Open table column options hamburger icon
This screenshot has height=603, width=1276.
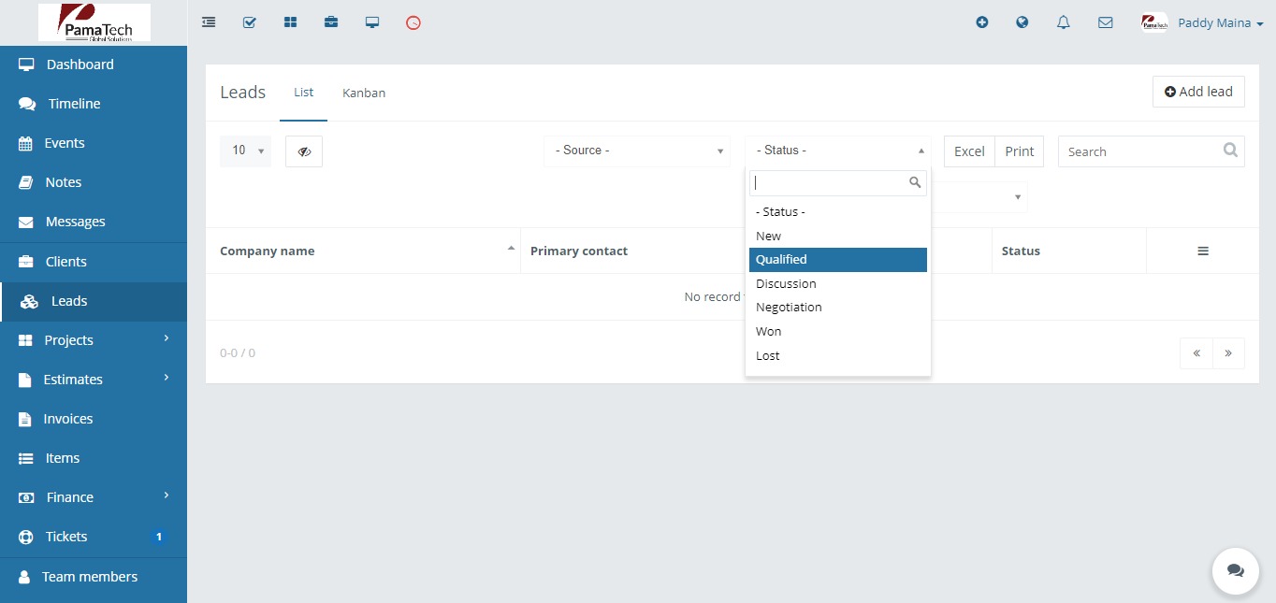tap(1203, 251)
